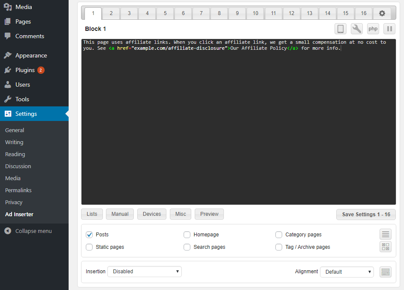Open the Writing settings menu item
The image size is (404, 290).
14,142
